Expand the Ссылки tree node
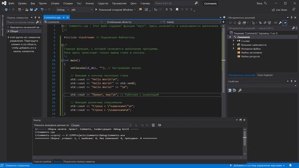 click(x=234, y=41)
